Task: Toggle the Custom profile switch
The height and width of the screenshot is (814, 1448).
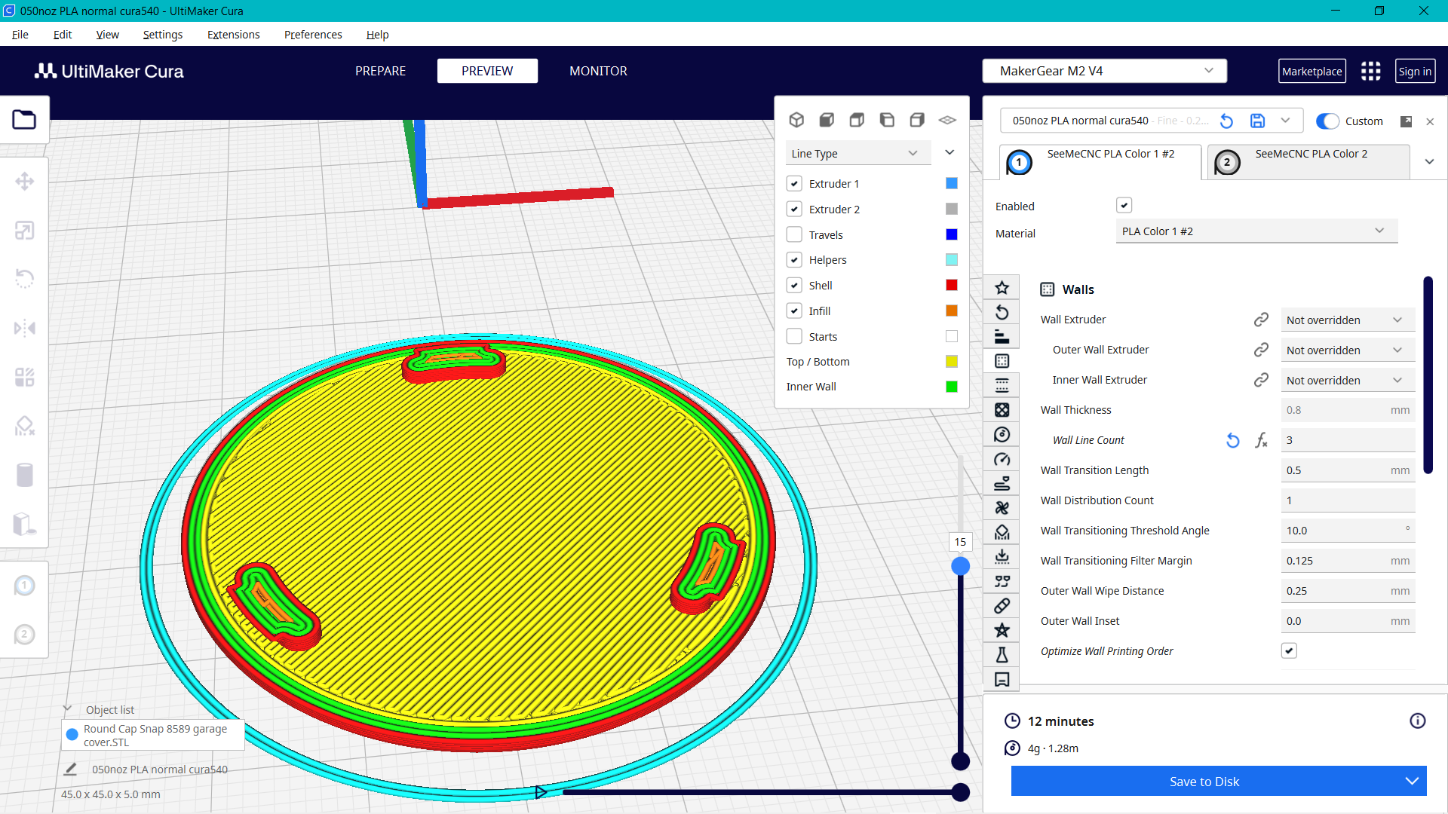Action: (x=1327, y=121)
